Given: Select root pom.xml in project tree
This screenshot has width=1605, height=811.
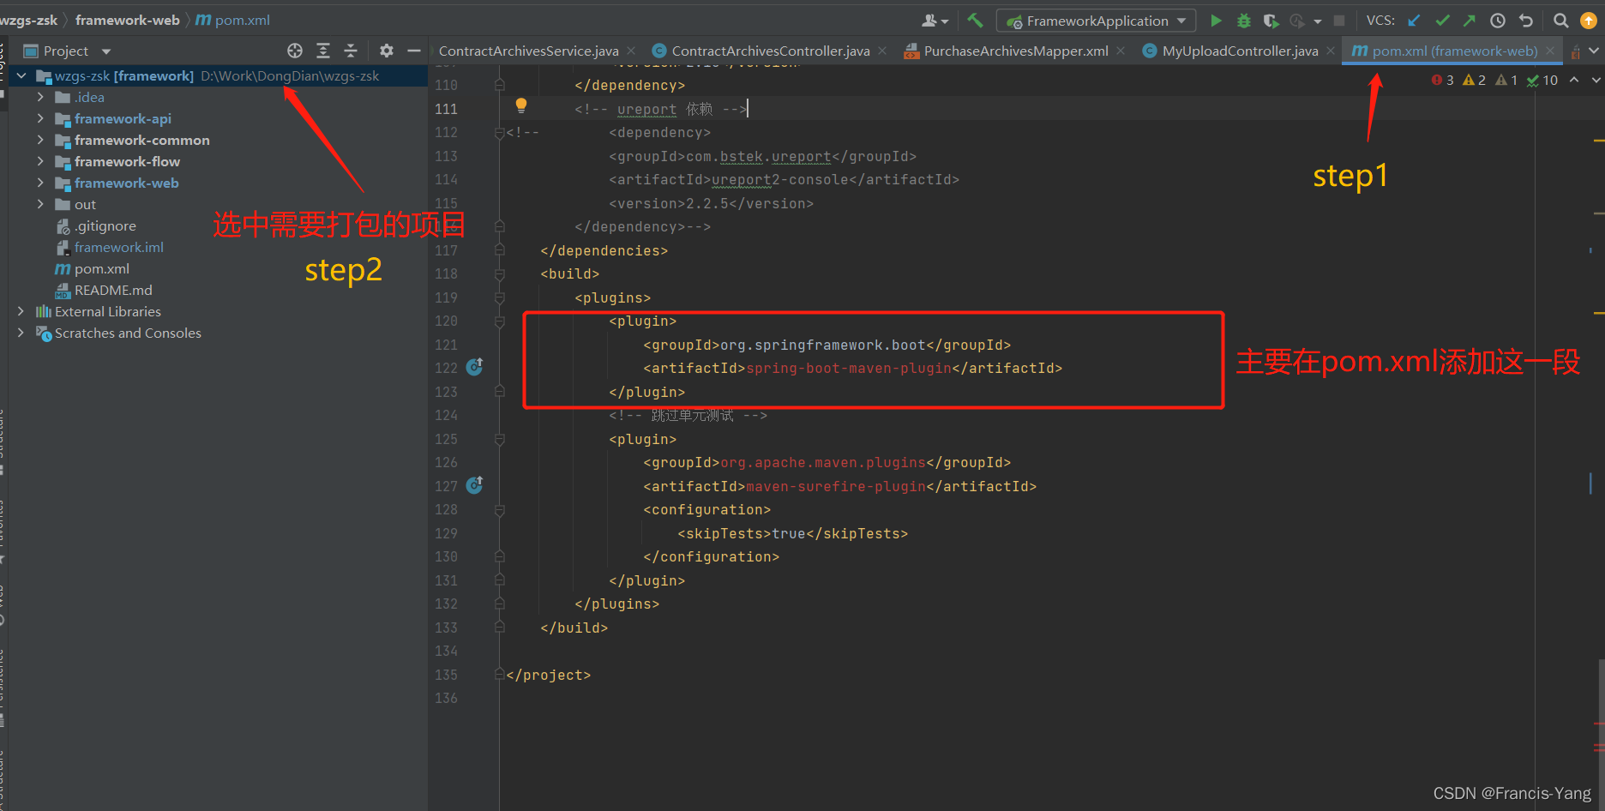Looking at the screenshot, I should (x=102, y=268).
